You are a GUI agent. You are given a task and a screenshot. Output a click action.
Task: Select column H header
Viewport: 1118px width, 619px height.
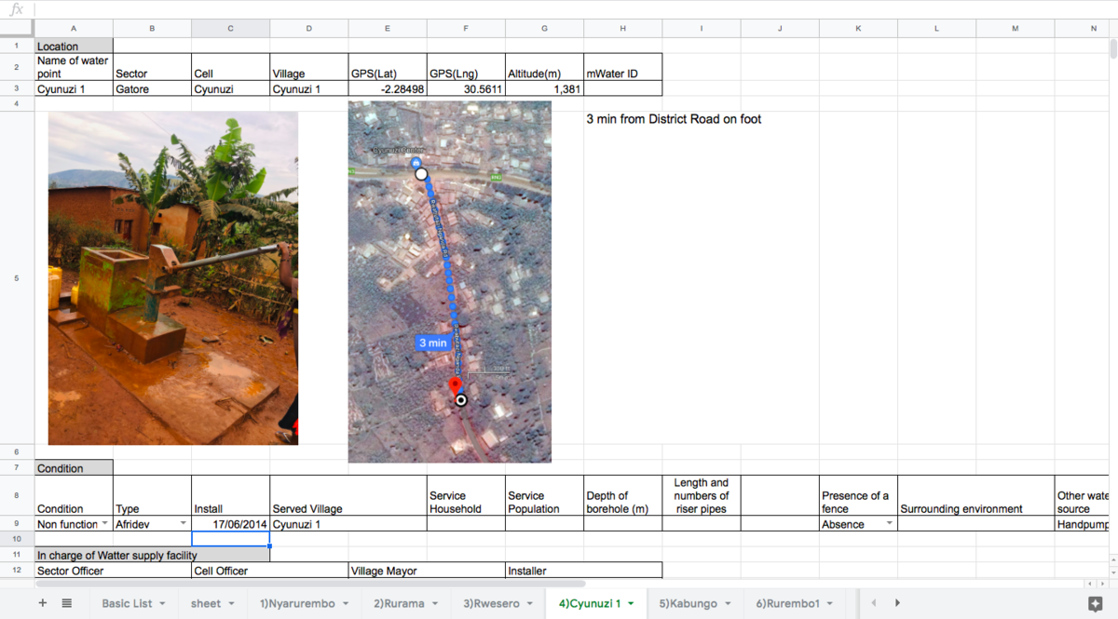tap(623, 28)
